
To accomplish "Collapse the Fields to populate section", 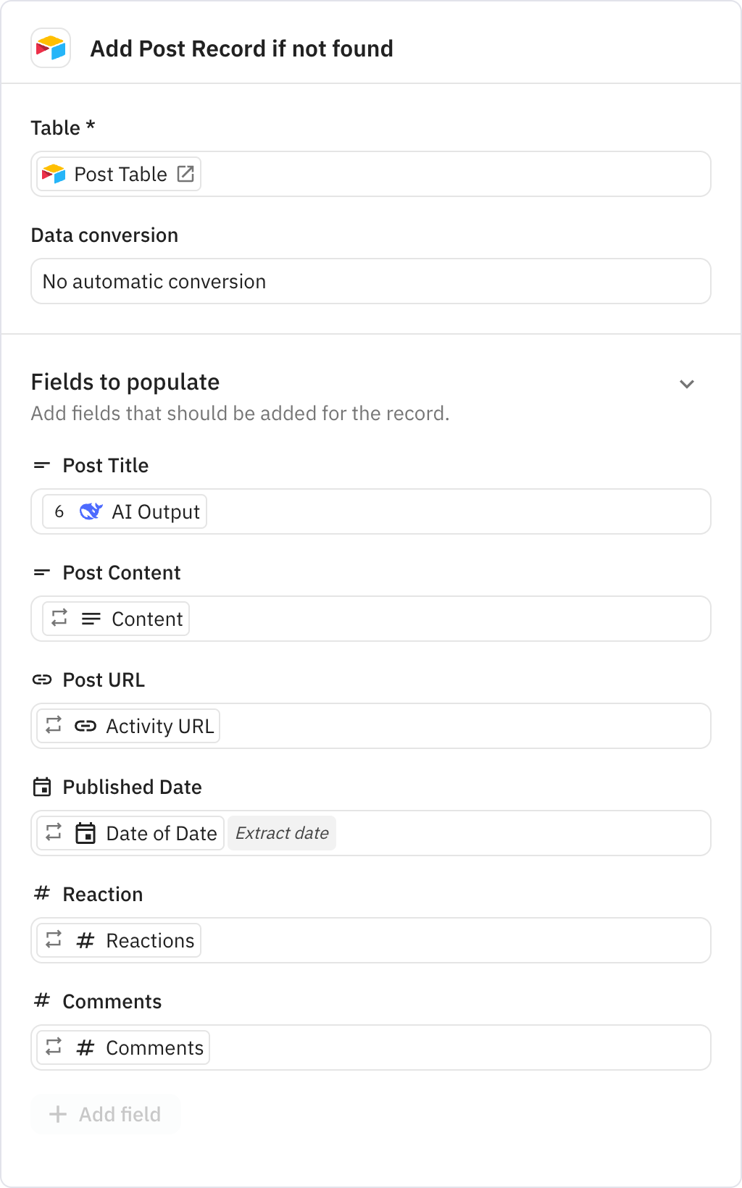I will coord(686,384).
